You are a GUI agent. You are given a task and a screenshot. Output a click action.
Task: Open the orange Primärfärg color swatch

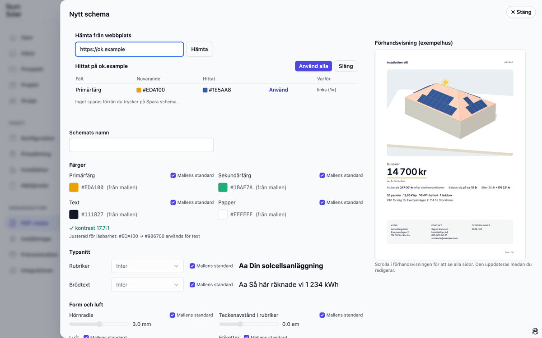(x=74, y=187)
